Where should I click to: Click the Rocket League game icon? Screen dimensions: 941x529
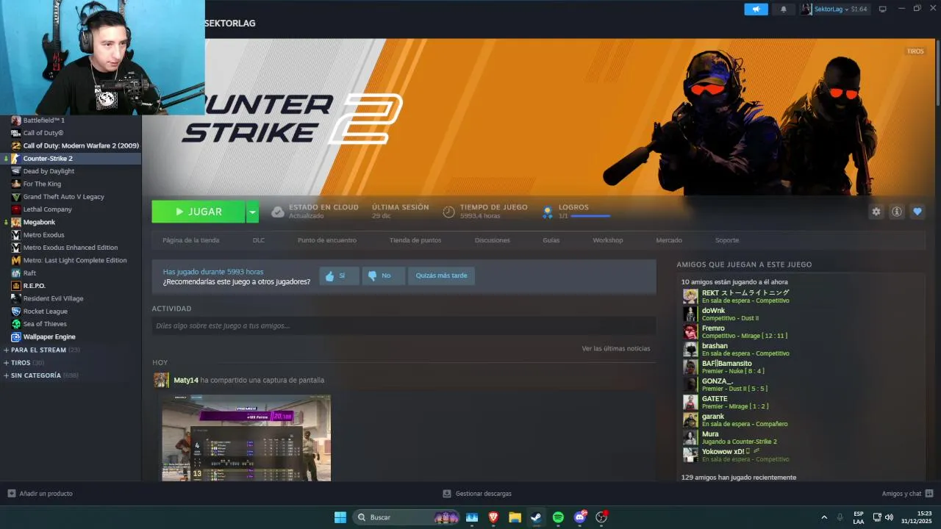(x=16, y=312)
